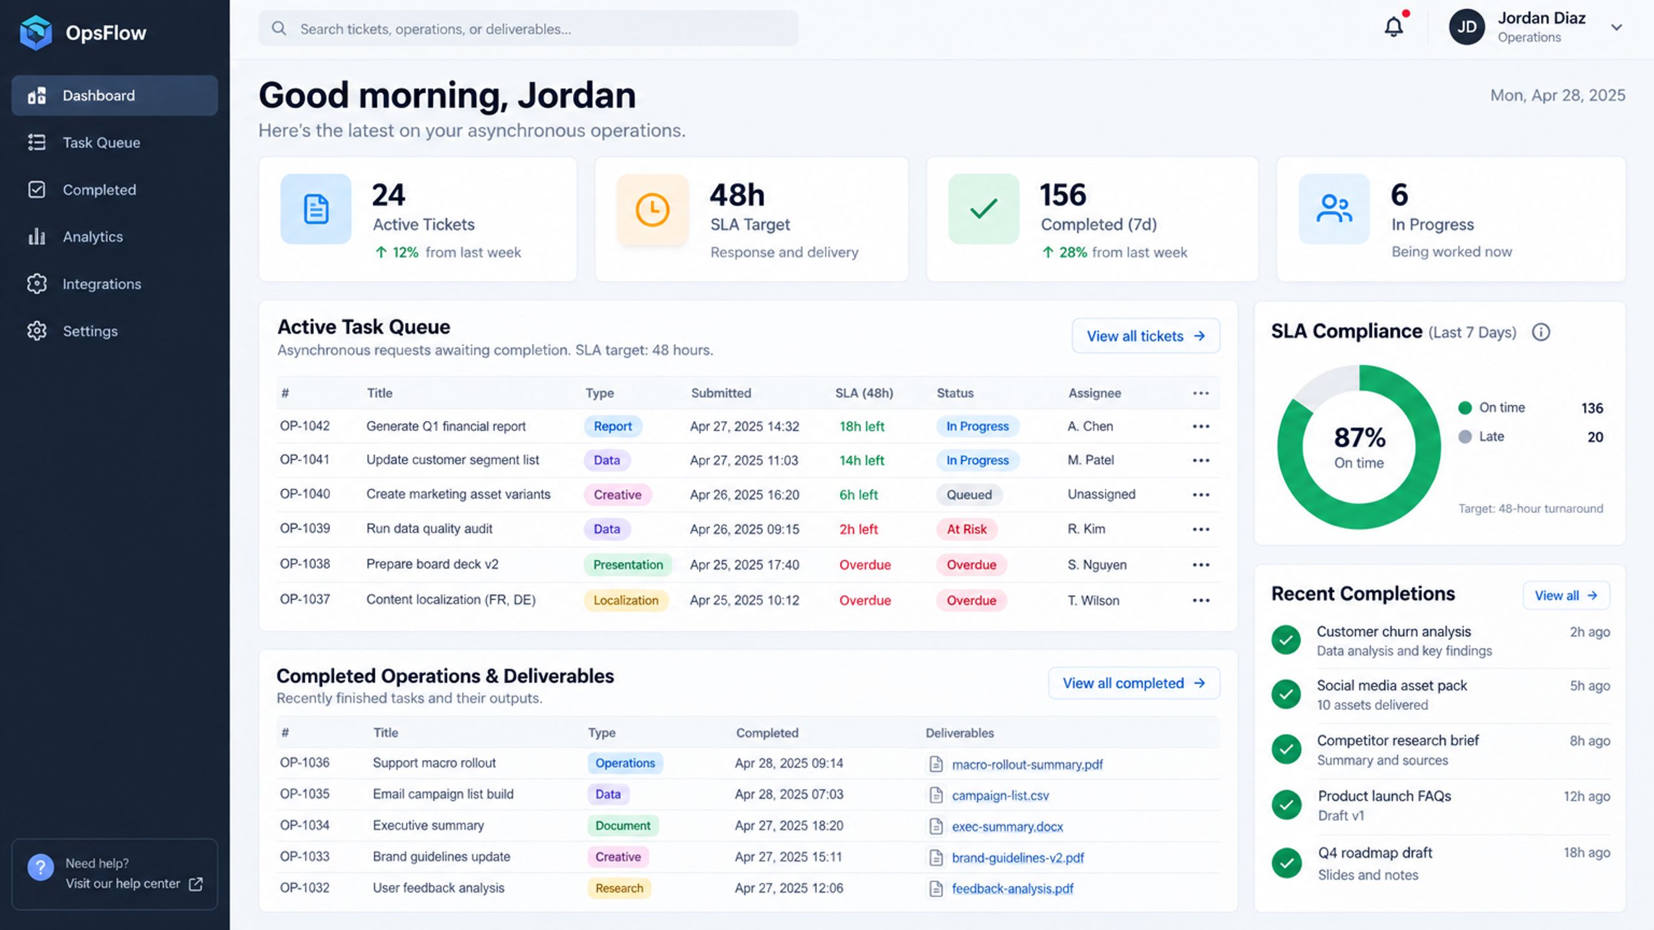Viewport: 1654px width, 930px height.
Task: Select the Generate Q1 financial report title
Action: pyautogui.click(x=446, y=426)
